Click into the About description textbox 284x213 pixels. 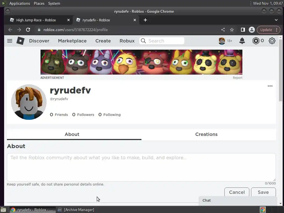141,167
